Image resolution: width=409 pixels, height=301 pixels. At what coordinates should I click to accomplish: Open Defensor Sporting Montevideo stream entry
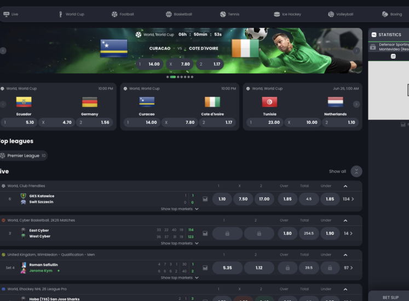(389, 47)
